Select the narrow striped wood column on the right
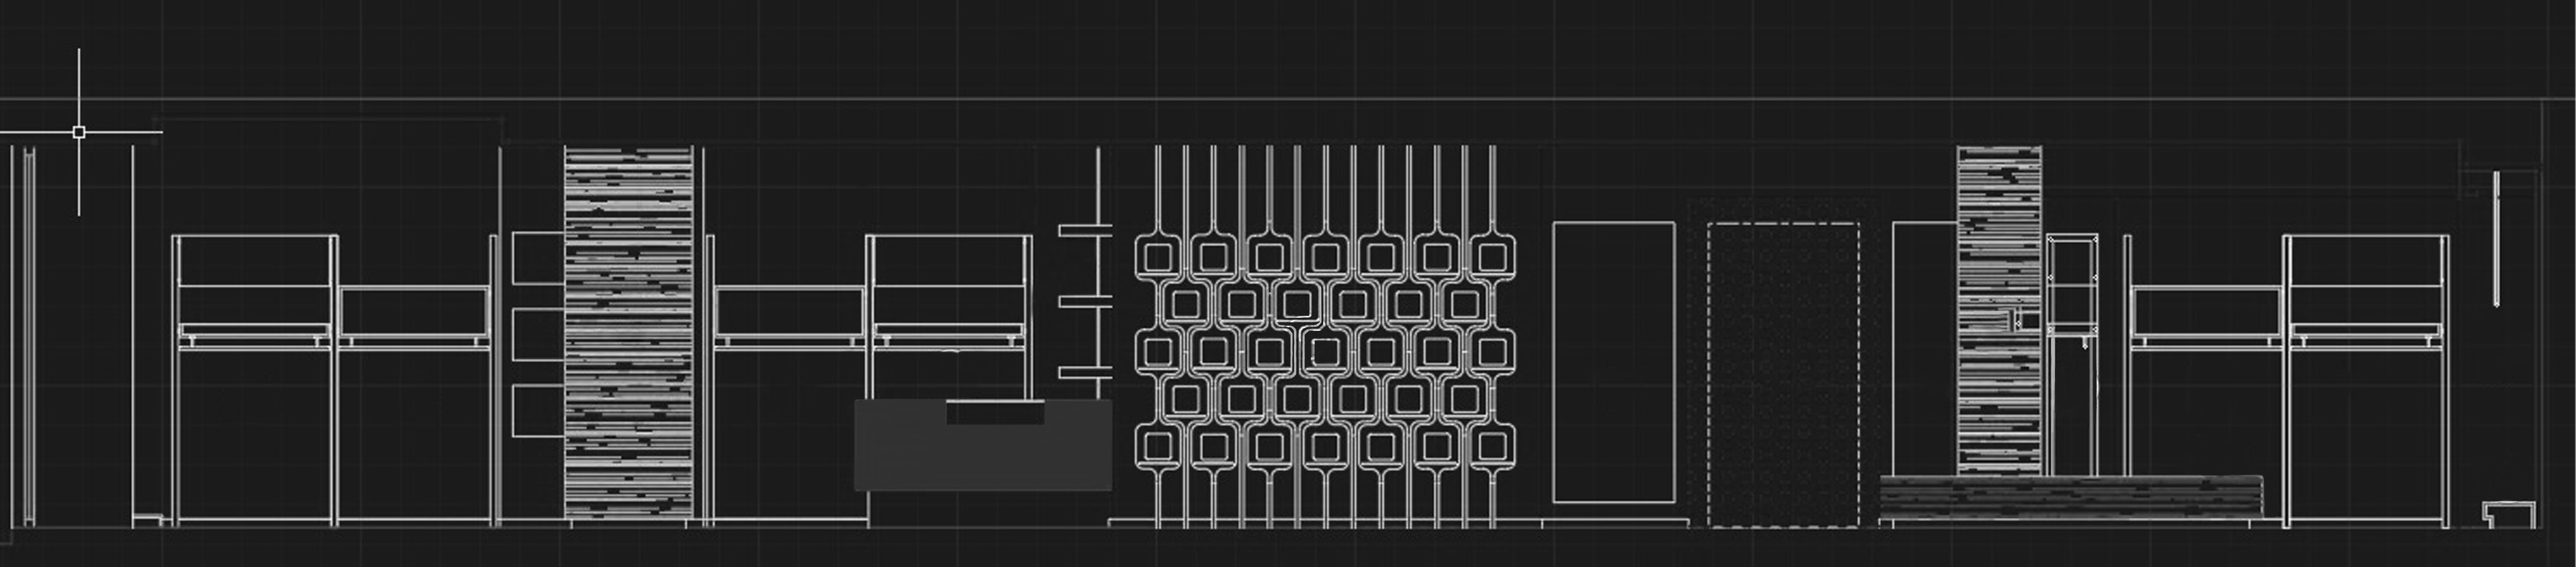 coord(1998,311)
